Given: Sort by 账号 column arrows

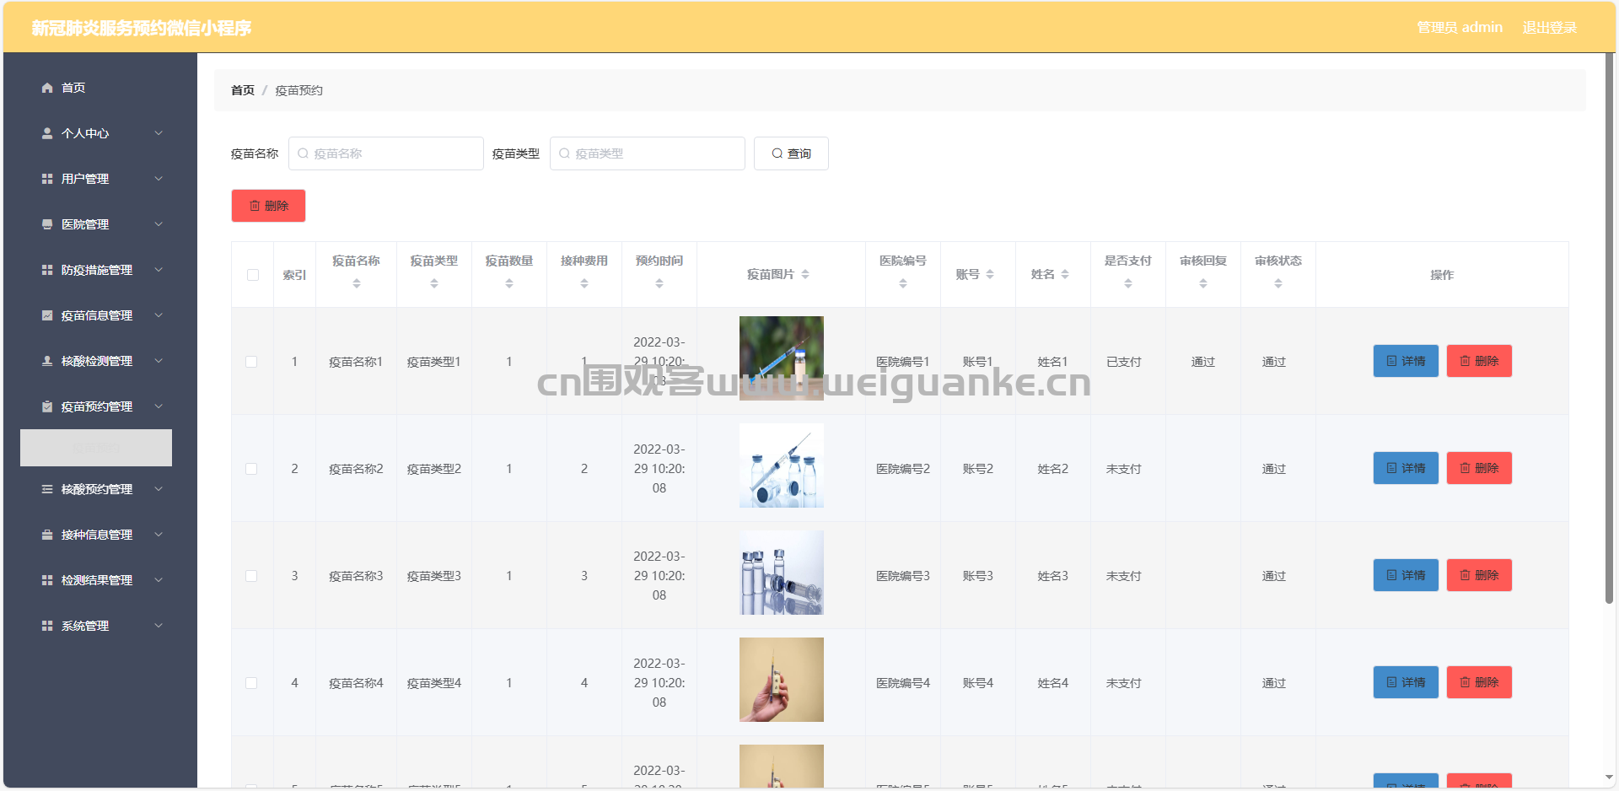Looking at the screenshot, I should [x=990, y=274].
